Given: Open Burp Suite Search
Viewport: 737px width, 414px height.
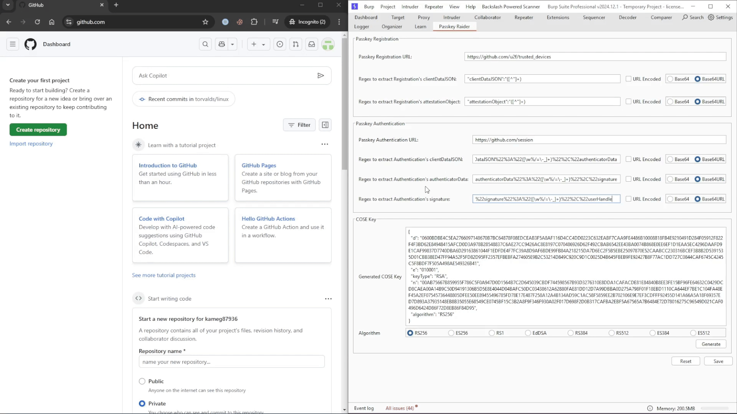Looking at the screenshot, I should 693,17.
